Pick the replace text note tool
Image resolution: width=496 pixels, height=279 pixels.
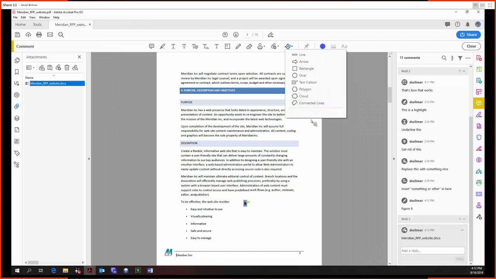point(195,46)
